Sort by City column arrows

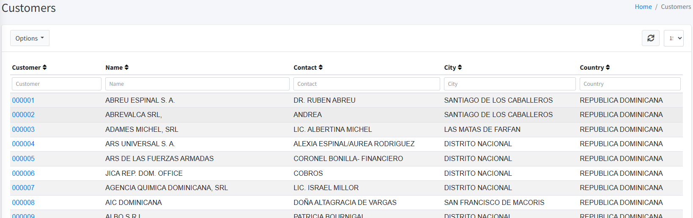(x=460, y=68)
